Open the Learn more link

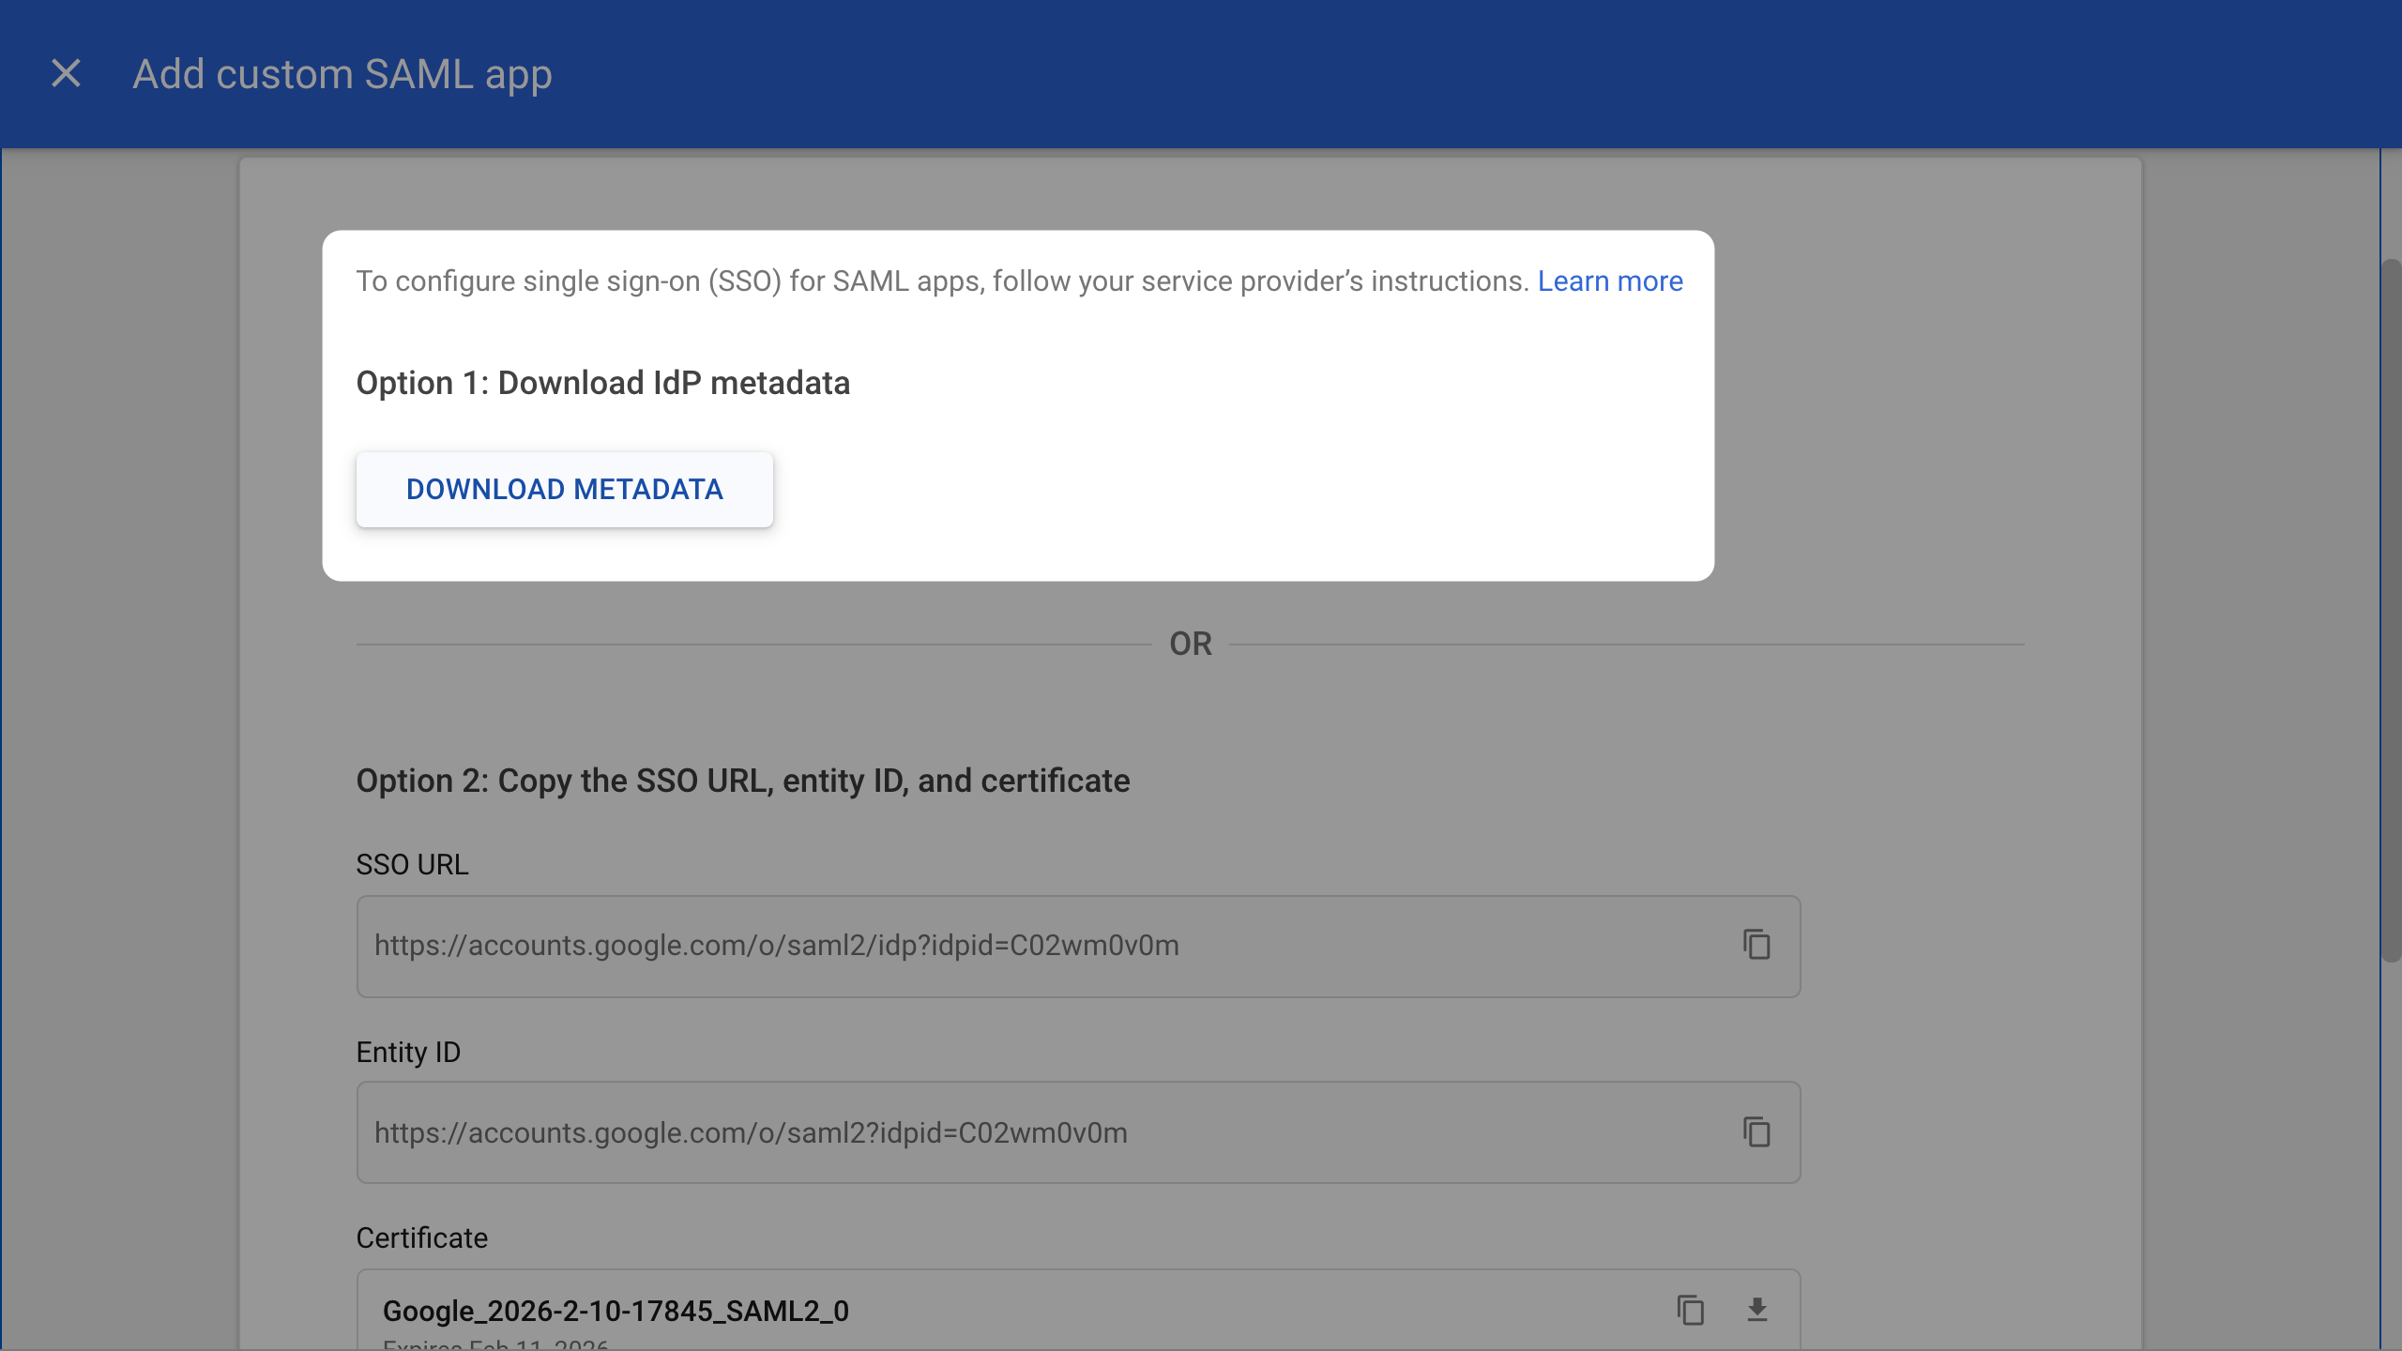[x=1609, y=281]
